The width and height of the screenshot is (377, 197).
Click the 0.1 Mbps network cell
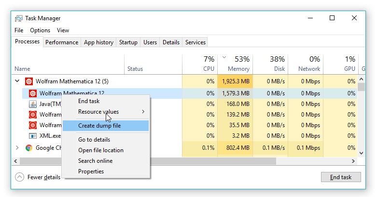(x=306, y=148)
